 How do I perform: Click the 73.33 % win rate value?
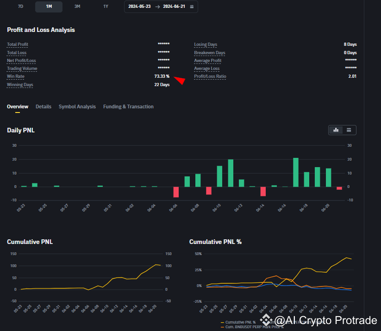(162, 76)
